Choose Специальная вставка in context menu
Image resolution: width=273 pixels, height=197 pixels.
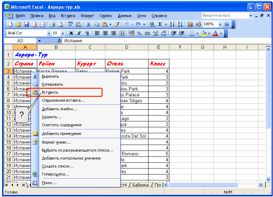click(76, 100)
